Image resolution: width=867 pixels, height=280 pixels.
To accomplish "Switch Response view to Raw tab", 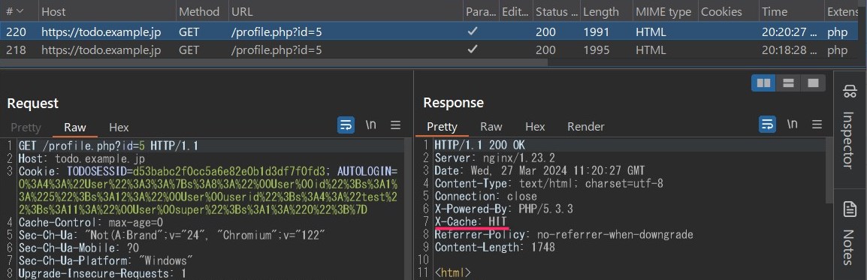I will pos(491,127).
